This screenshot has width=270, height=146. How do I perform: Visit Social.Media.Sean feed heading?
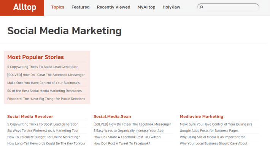(112, 116)
